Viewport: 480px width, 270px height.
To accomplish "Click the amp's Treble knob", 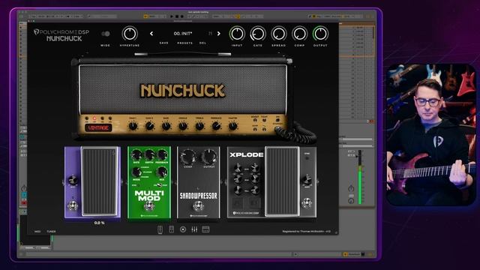I will (199, 126).
